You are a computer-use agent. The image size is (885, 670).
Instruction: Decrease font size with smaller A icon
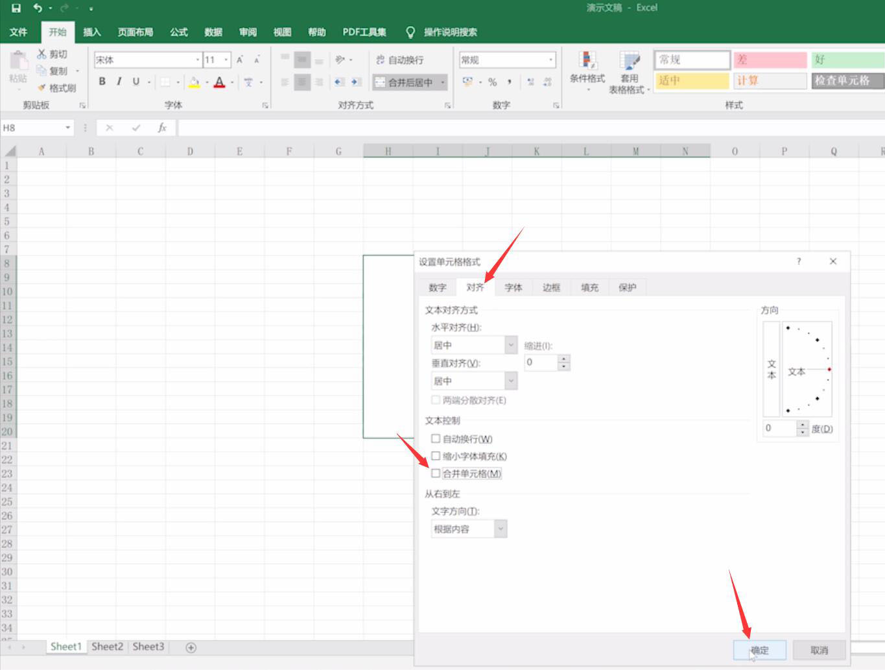click(257, 60)
